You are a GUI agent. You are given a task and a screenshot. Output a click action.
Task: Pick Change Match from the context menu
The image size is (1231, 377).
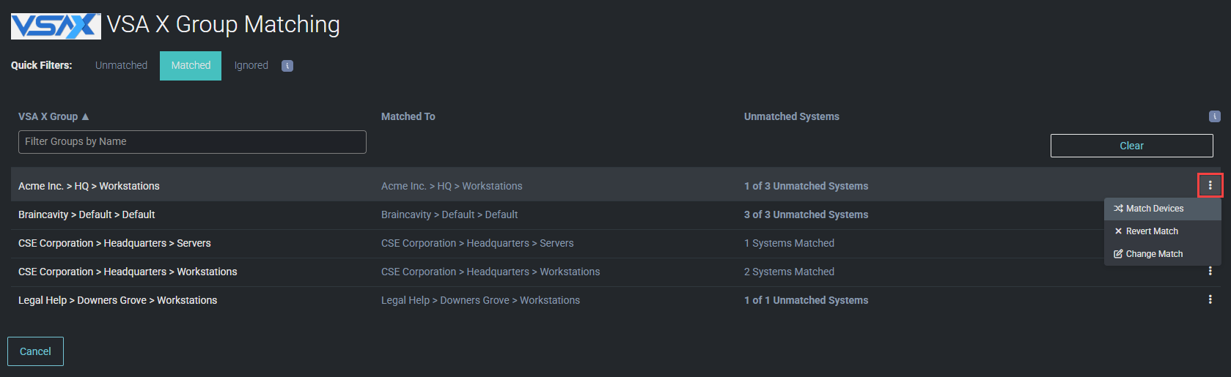click(1153, 254)
